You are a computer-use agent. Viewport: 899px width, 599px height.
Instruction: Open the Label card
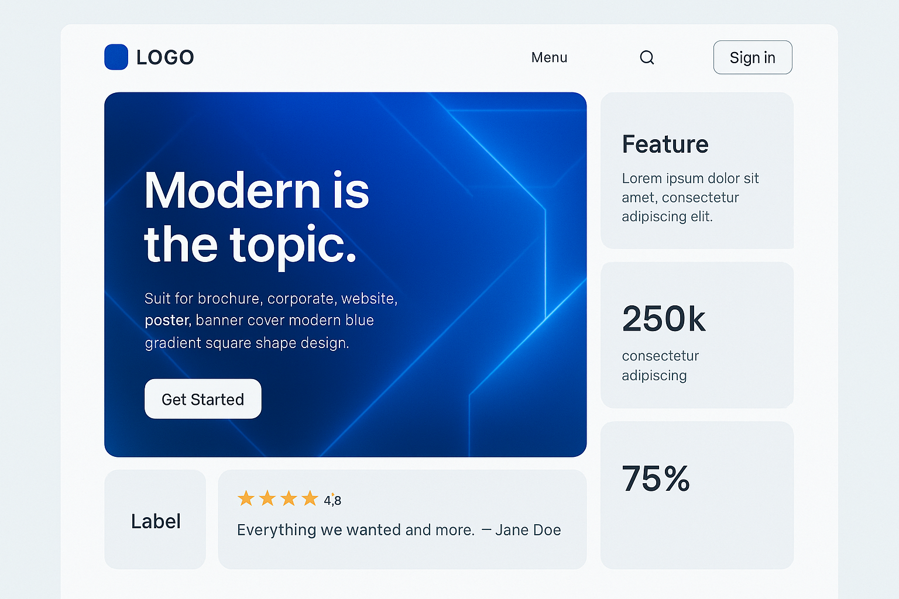[156, 521]
